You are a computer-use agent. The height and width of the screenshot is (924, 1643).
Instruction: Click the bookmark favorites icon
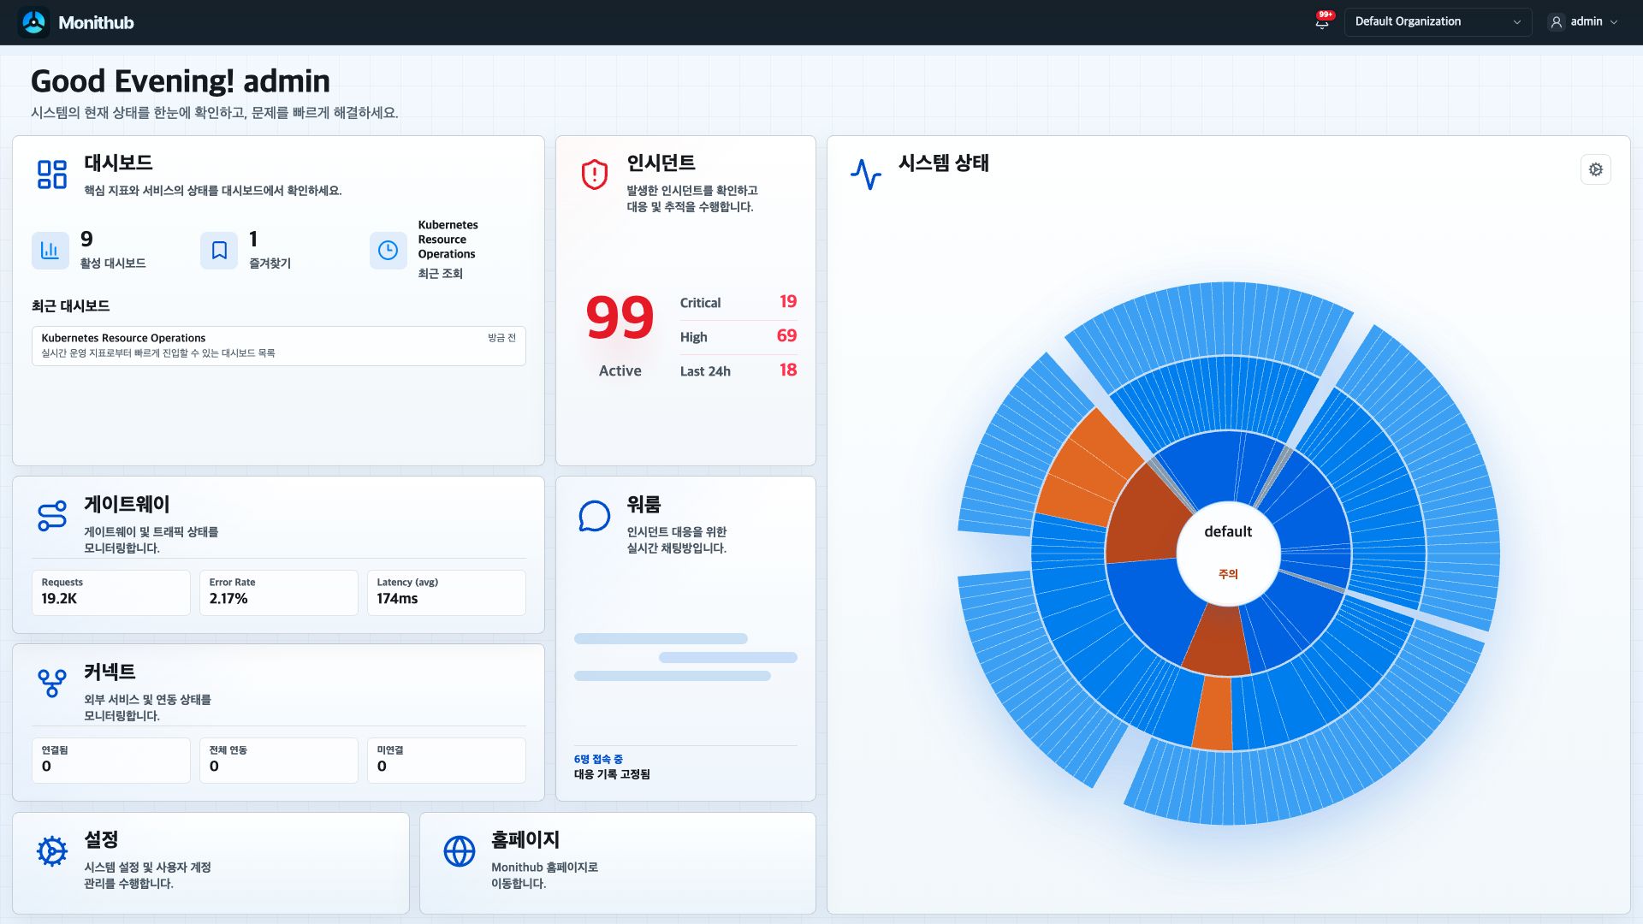(x=219, y=250)
